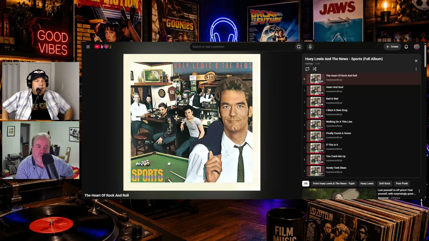Play 'Bad Is Bad' from the playlist title
Viewport: 429px width, 241px height.
point(332,99)
